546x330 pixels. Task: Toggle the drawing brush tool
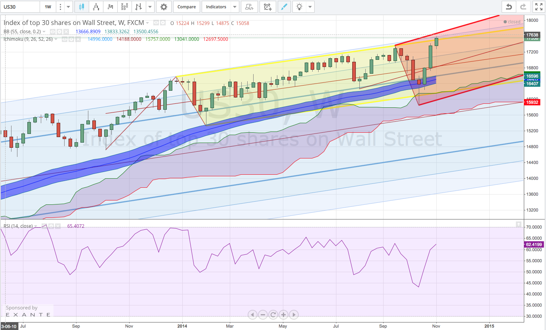pos(284,7)
